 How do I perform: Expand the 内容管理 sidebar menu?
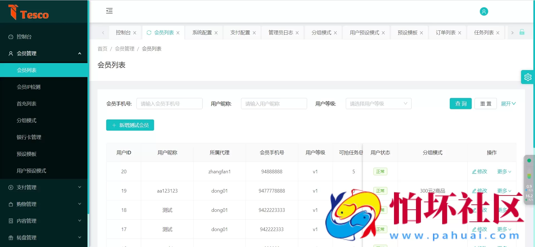pos(44,221)
